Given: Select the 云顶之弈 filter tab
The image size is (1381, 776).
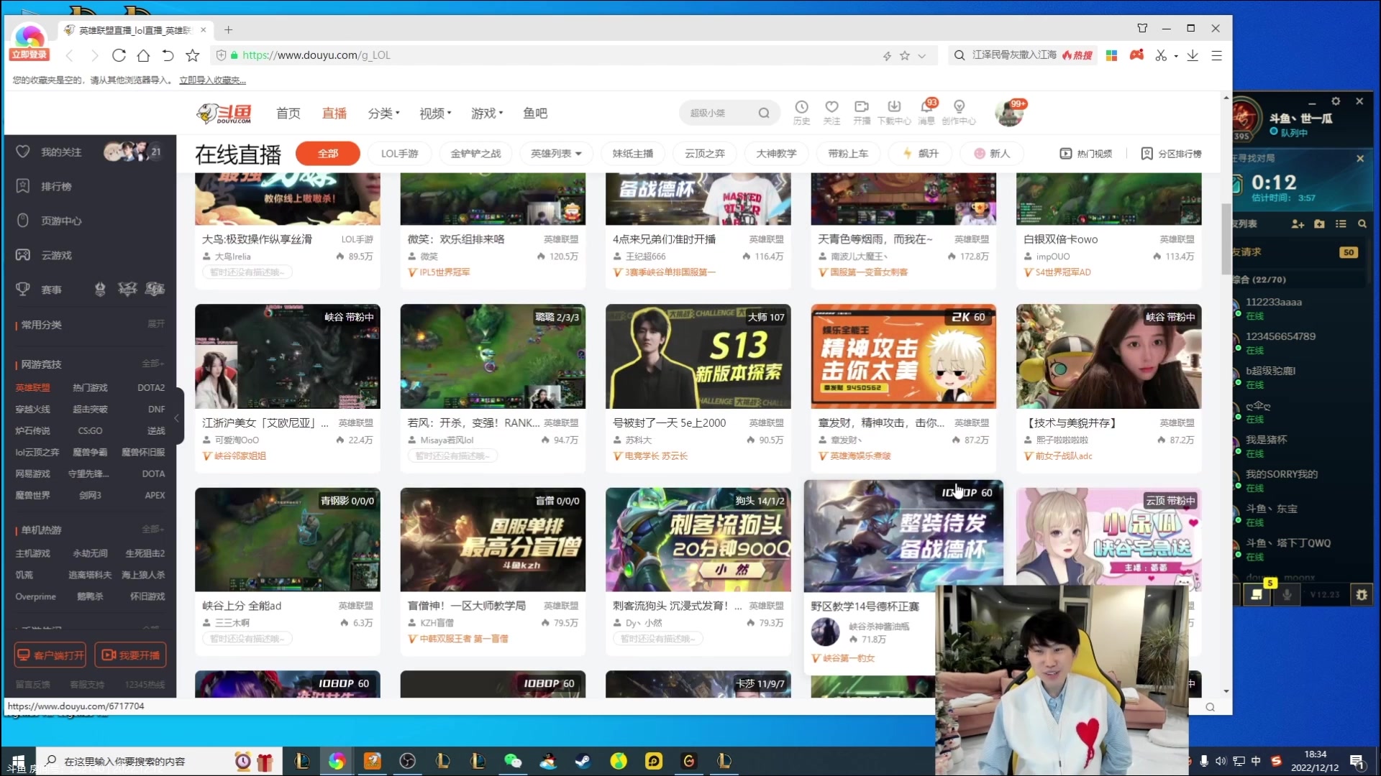Looking at the screenshot, I should 705,153.
